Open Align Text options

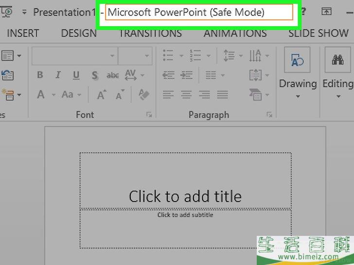(255, 75)
